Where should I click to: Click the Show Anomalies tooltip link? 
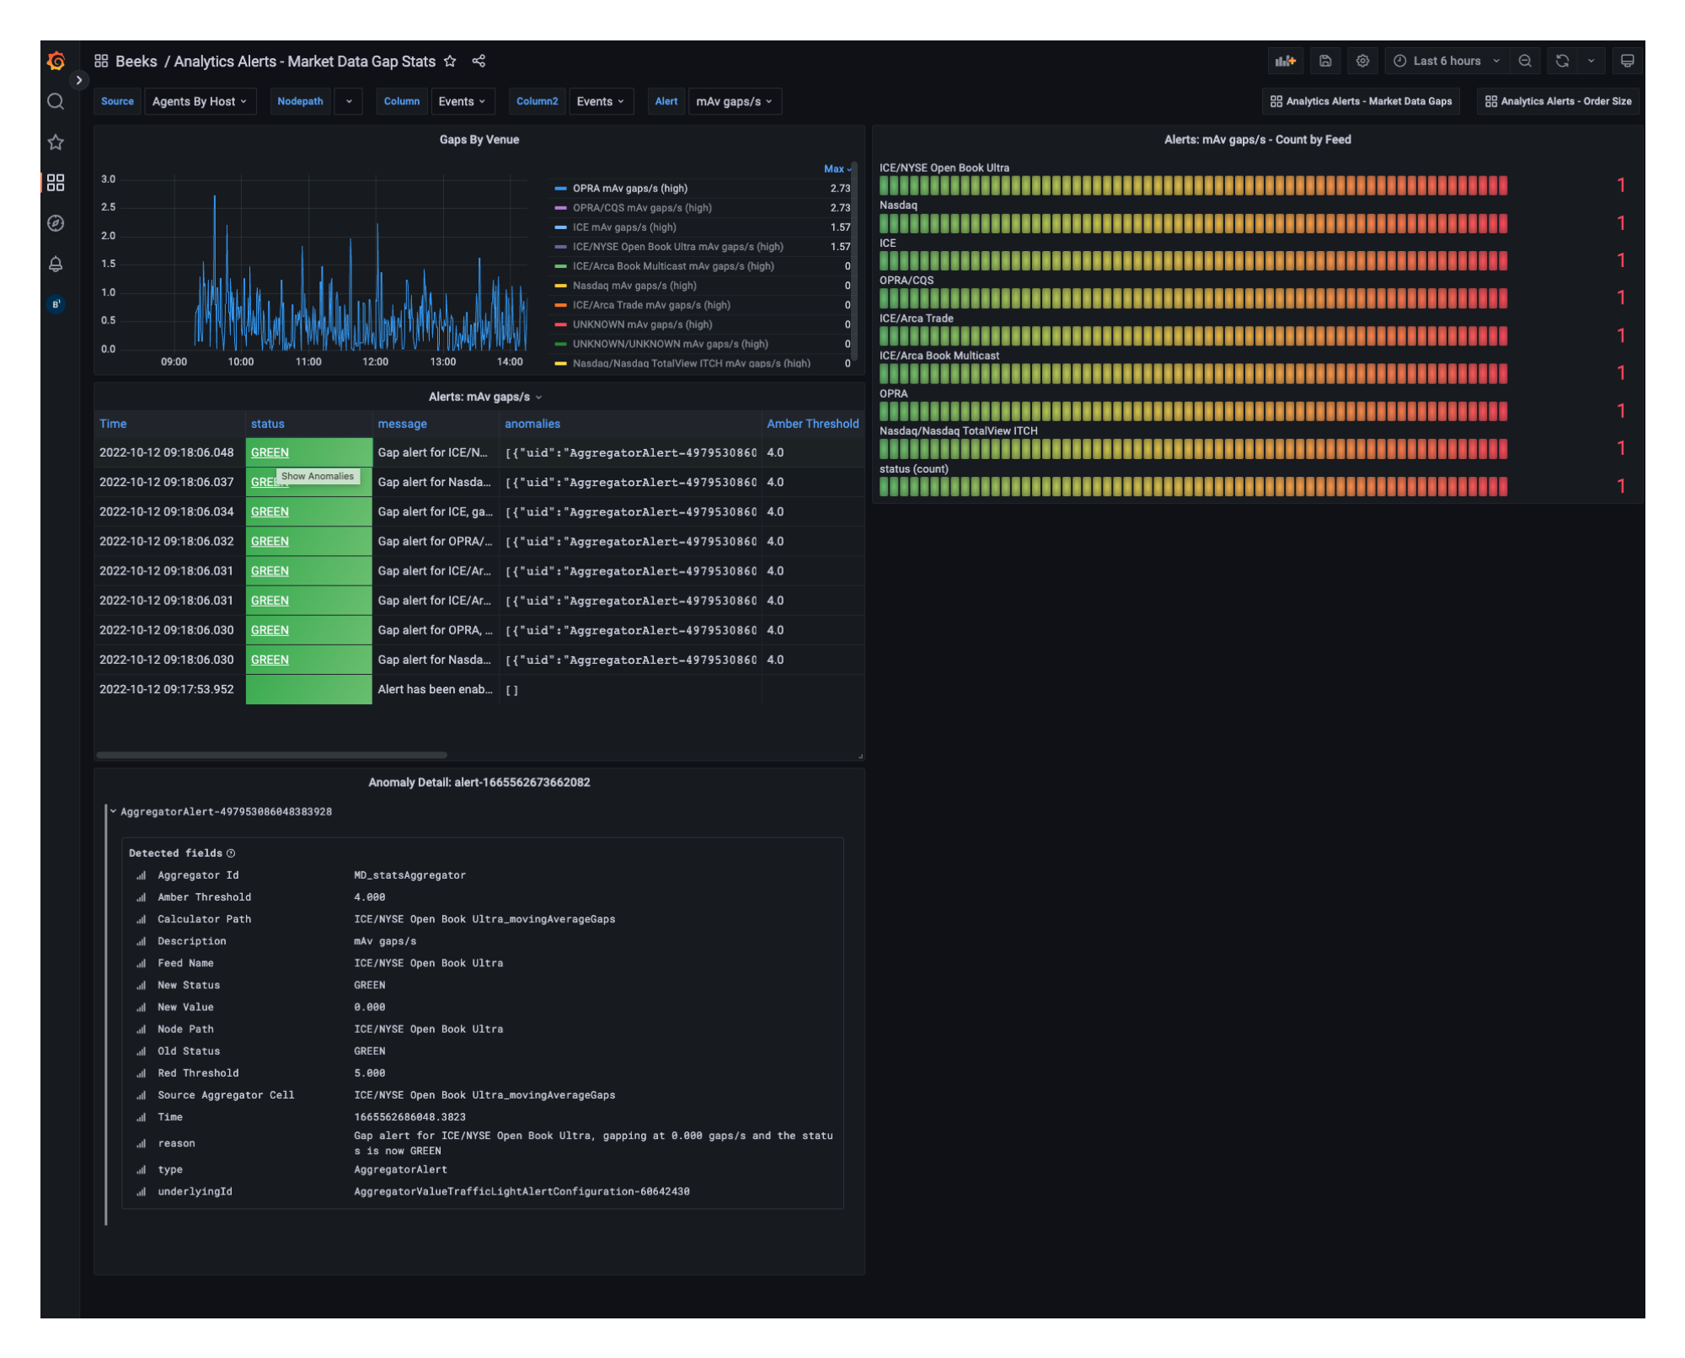click(318, 476)
